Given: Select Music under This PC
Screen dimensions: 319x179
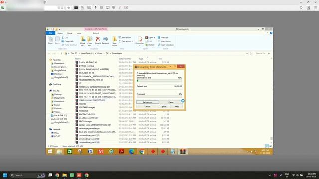Looking at the screenshot, I should click(x=57, y=105).
